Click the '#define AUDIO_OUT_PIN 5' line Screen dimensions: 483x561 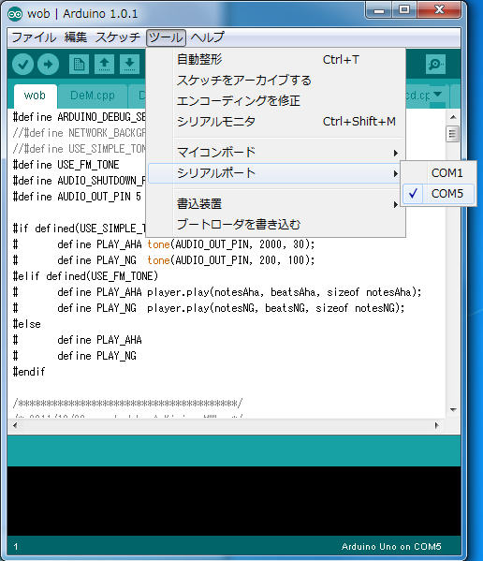point(77,197)
